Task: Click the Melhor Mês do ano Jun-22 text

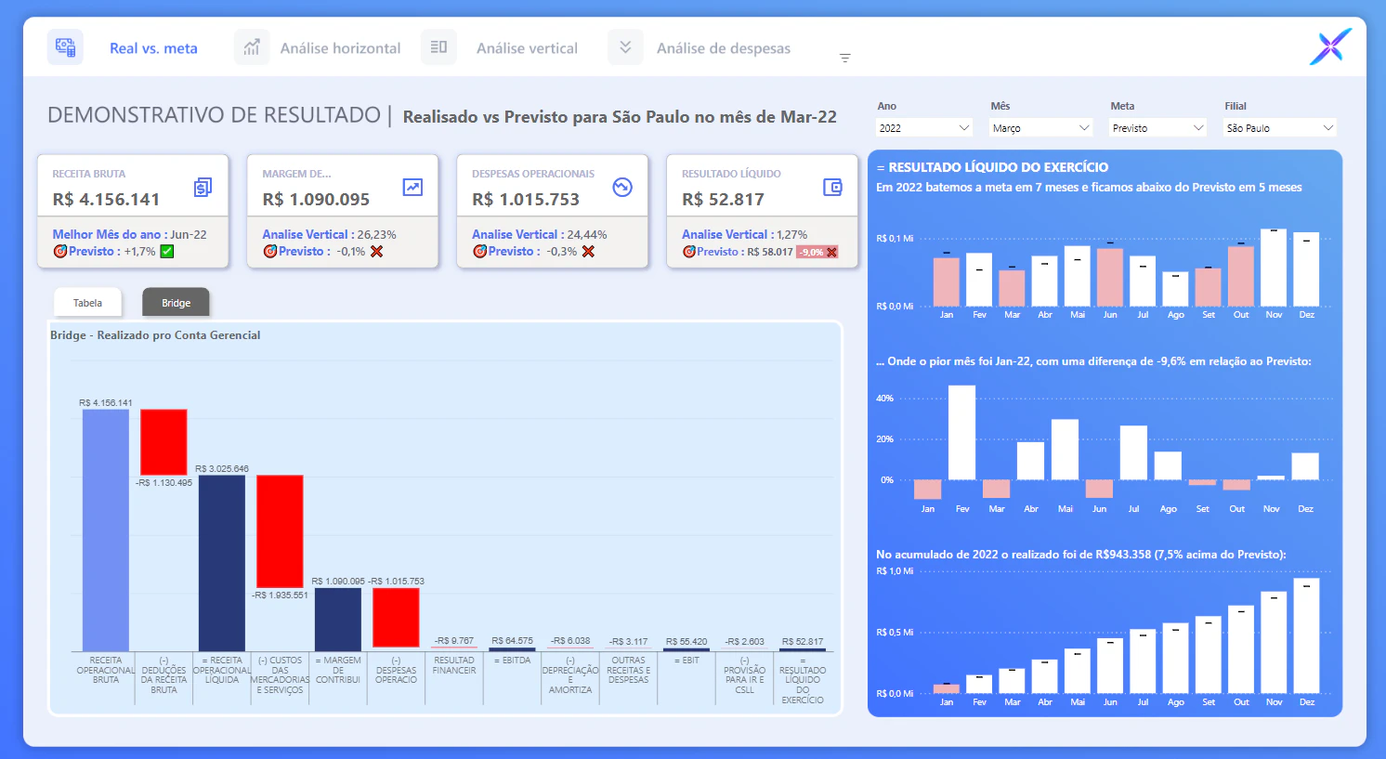Action: (x=129, y=234)
